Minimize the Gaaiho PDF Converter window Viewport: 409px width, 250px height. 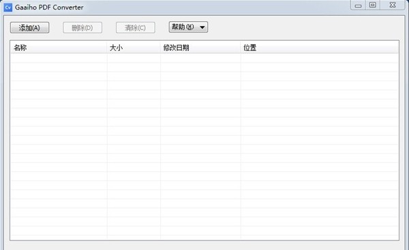tap(358, 5)
